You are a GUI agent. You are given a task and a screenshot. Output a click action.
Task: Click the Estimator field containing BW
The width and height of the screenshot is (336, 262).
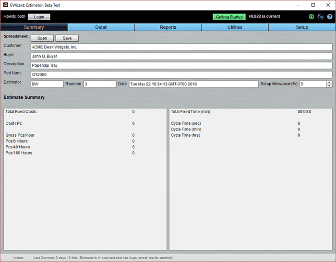(47, 84)
